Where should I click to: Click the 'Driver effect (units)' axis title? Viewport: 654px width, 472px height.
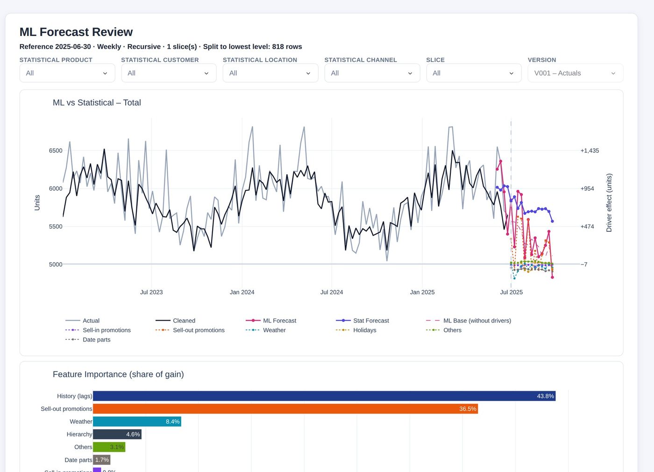point(609,203)
